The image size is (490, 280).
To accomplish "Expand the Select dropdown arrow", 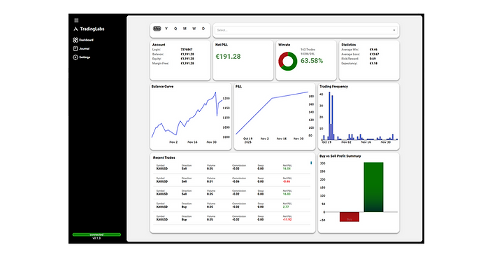I will [394, 30].
